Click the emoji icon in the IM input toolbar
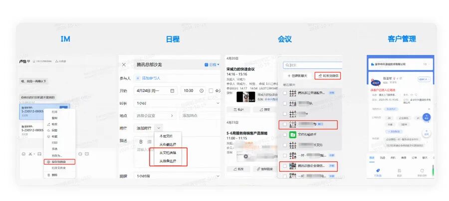449x201 pixels. 24,154
